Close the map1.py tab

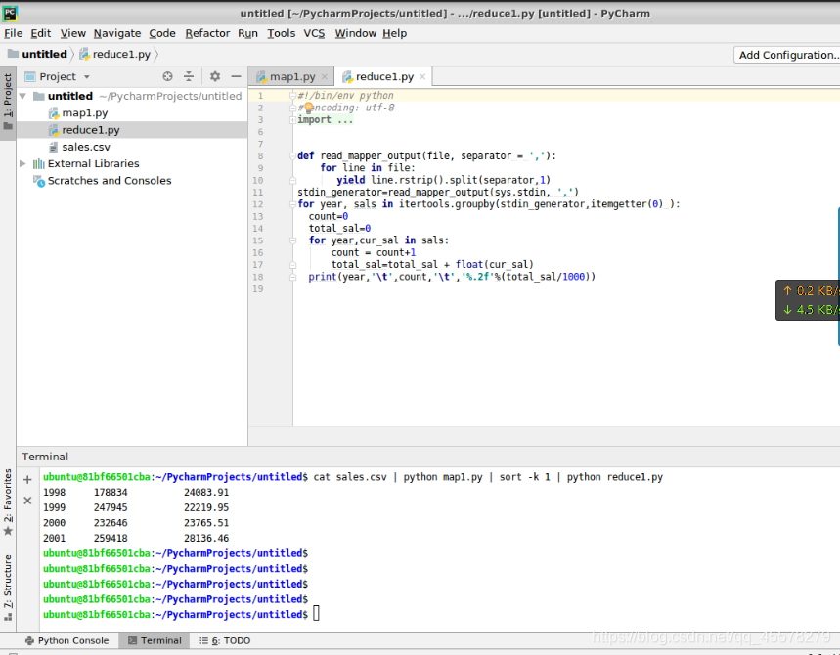click(324, 77)
